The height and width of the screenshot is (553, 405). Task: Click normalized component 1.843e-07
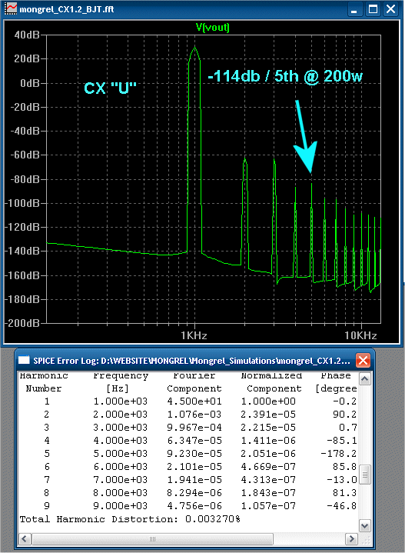tap(268, 493)
